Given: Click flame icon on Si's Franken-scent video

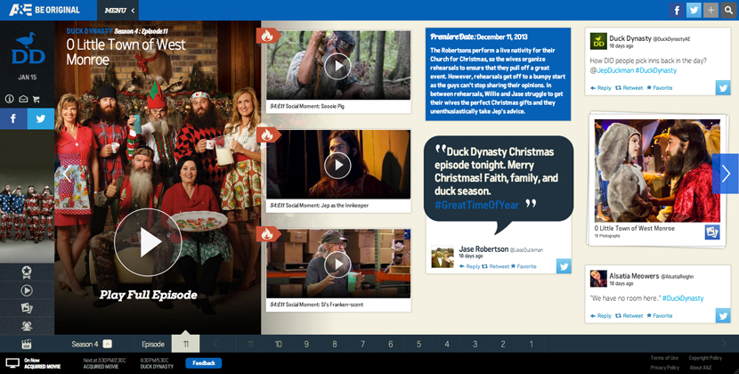Looking at the screenshot, I should (x=267, y=234).
